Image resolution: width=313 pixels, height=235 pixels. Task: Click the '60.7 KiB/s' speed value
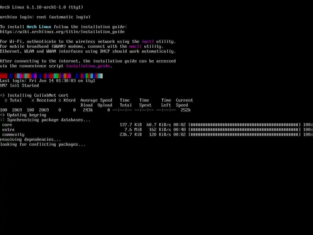point(159,125)
